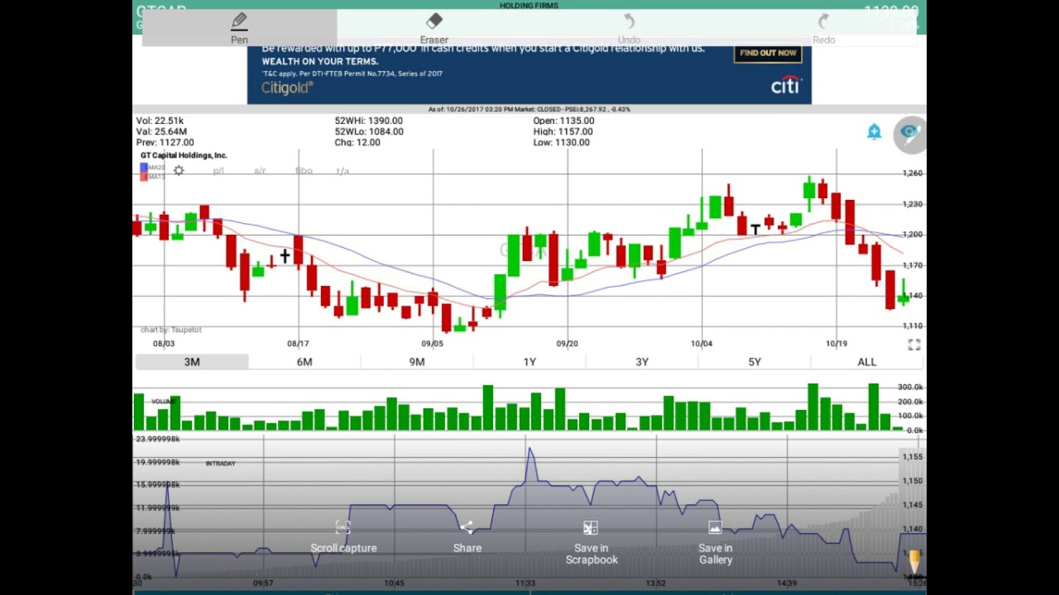Select the Pen drawing tool
The width and height of the screenshot is (1059, 595).
pyautogui.click(x=239, y=27)
